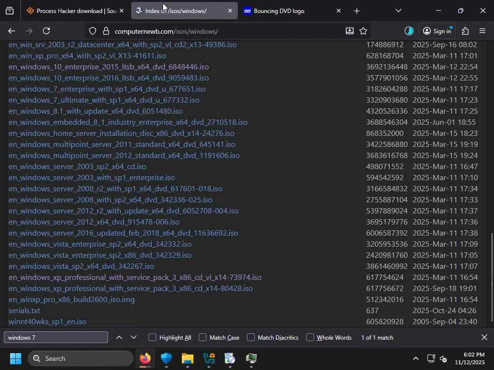494x370 pixels.
Task: Open en_windows_multipoint_server_2011 ISO link
Action: pyautogui.click(x=122, y=145)
